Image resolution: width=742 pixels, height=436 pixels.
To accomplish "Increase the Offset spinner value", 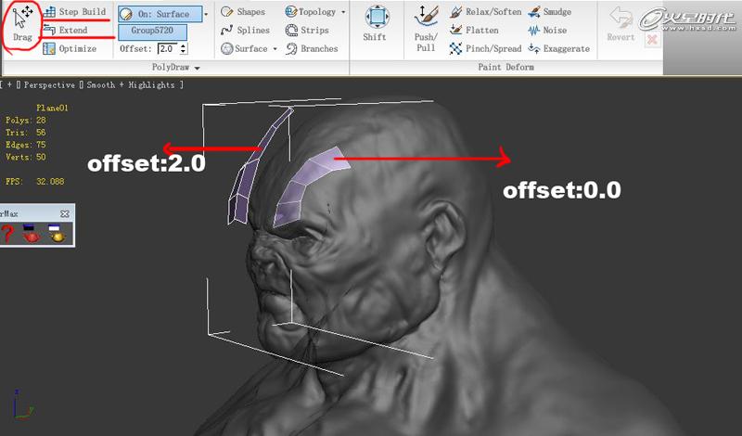I will coord(184,46).
